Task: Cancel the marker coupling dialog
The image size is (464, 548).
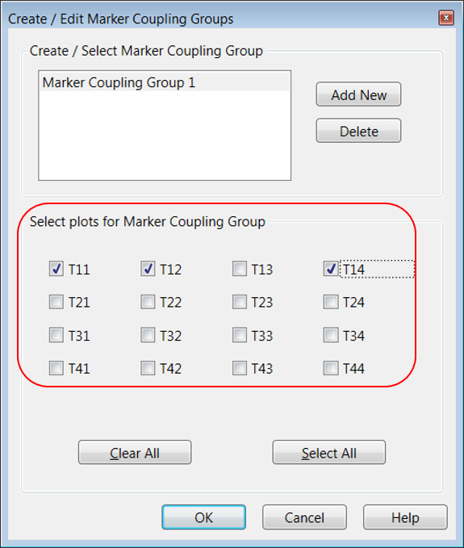Action: point(304,517)
